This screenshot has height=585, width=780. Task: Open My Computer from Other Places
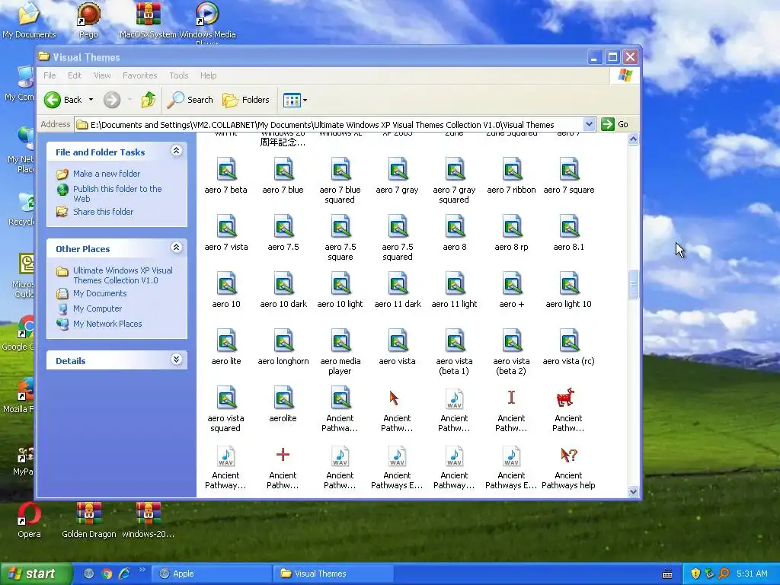pos(97,308)
